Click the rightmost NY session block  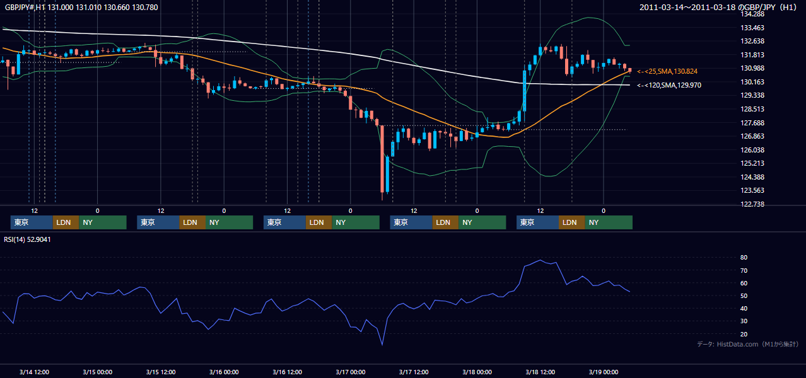click(608, 222)
